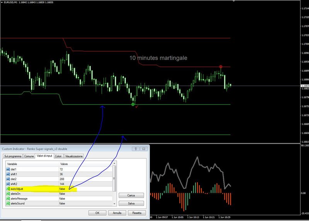Click the current price label on the axis
The width and height of the screenshot is (309, 221).
coord(305,86)
